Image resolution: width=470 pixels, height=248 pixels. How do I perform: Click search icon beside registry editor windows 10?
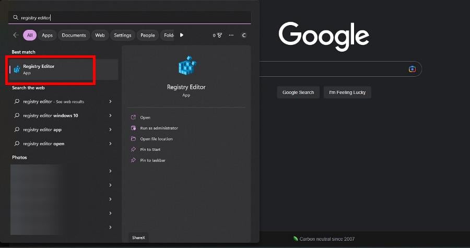(17, 115)
